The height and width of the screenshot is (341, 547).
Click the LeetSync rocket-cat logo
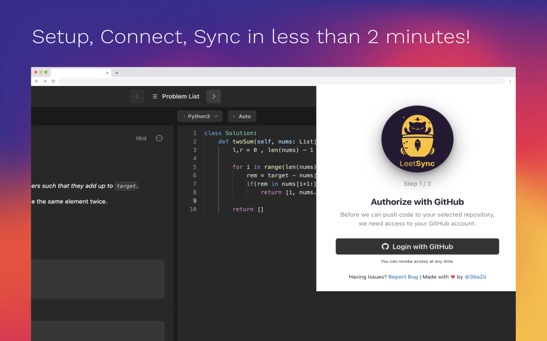point(417,139)
